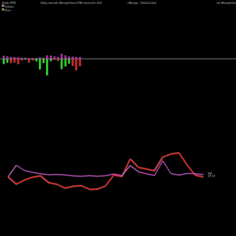Click the 18.12 price value label

coord(211,176)
